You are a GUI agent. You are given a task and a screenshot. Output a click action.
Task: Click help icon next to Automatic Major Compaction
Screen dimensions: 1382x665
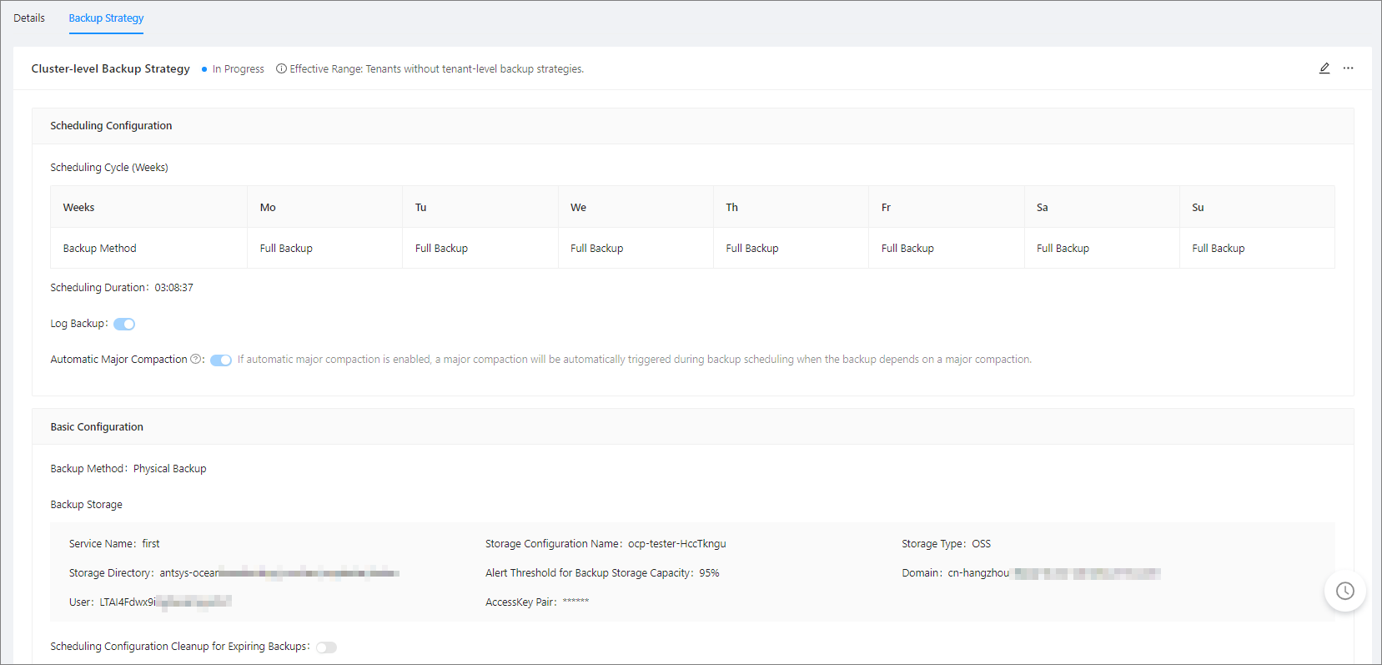(196, 360)
